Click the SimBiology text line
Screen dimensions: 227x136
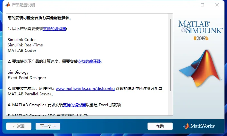coord(18,72)
